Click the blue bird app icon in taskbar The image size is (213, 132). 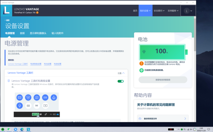point(15,129)
